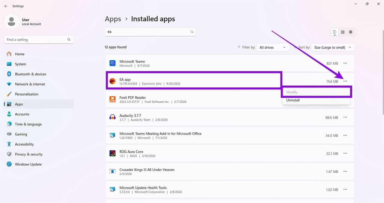The height and width of the screenshot is (203, 384).
Task: Click the EA app's three-dot options button
Action: pos(345,81)
